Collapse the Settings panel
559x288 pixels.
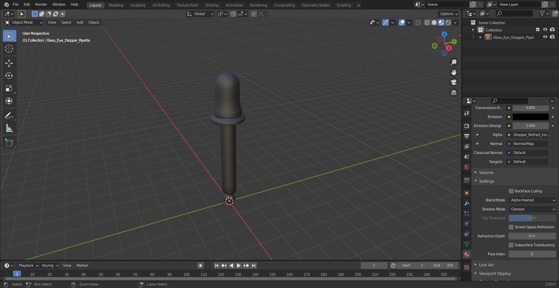pyautogui.click(x=486, y=181)
